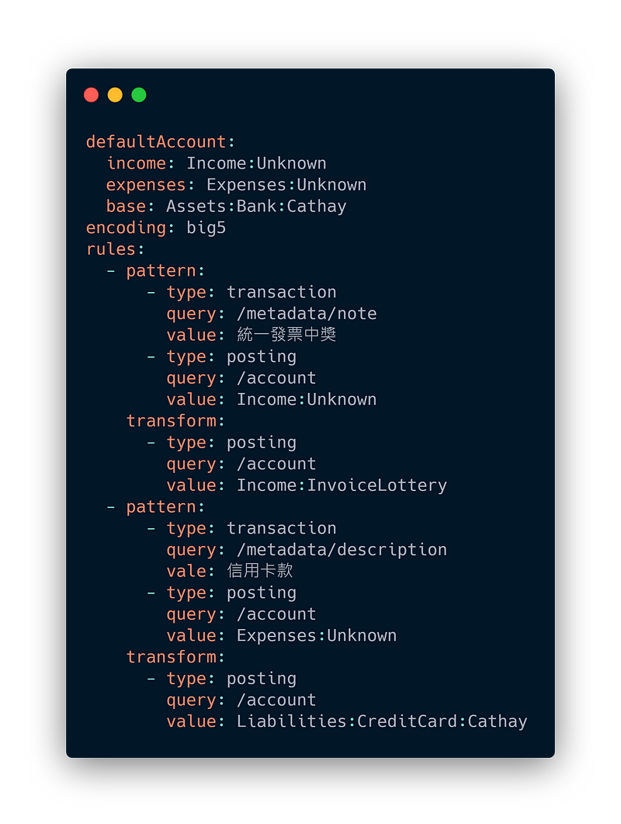The image size is (621, 824).
Task: Select the big5 encoding value
Action: (206, 228)
